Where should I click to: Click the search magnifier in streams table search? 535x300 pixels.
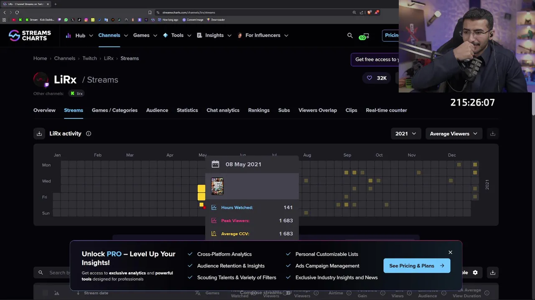pyautogui.click(x=41, y=272)
